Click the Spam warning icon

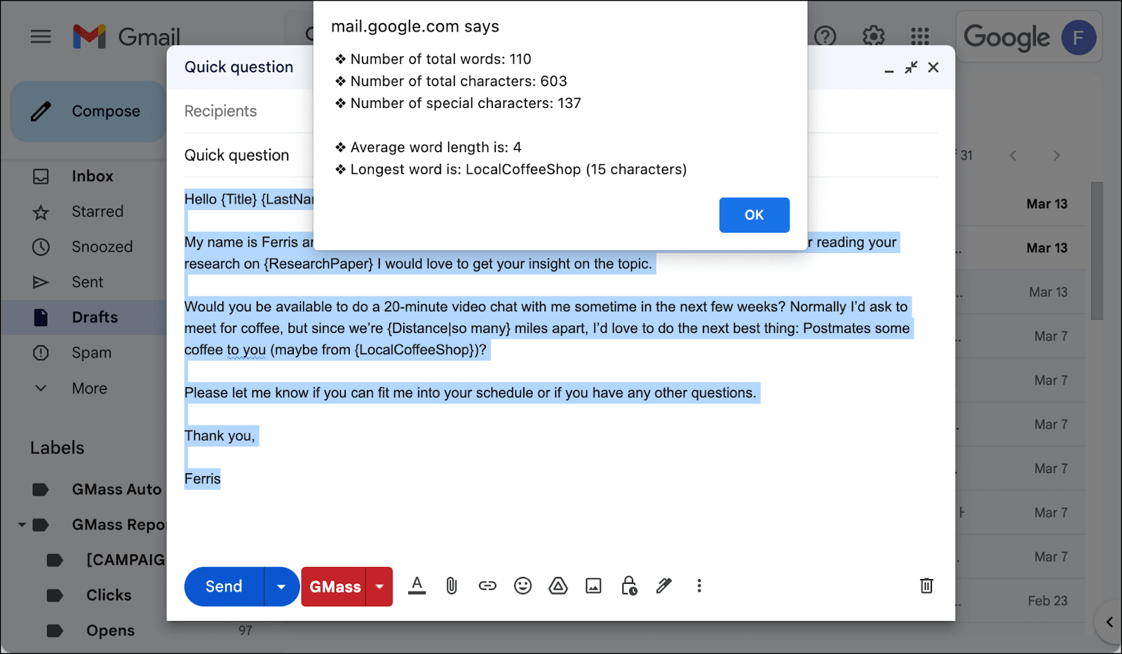[41, 353]
